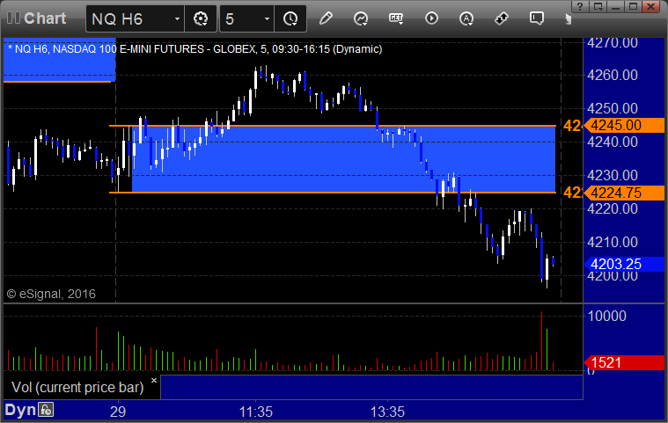Click the window pop-out menu icon
The image size is (668, 423).
click(x=598, y=6)
